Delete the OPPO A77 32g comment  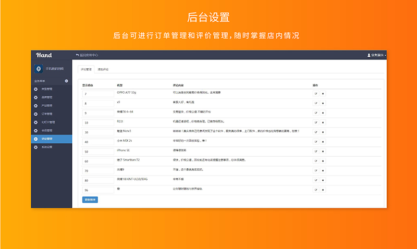coord(323,94)
